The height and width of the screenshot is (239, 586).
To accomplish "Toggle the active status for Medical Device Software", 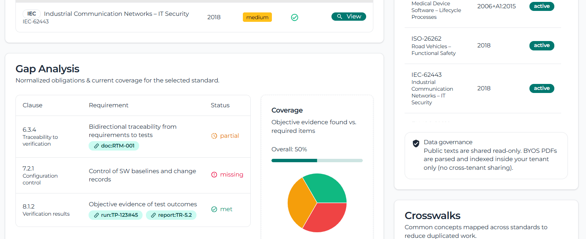I will (x=542, y=6).
